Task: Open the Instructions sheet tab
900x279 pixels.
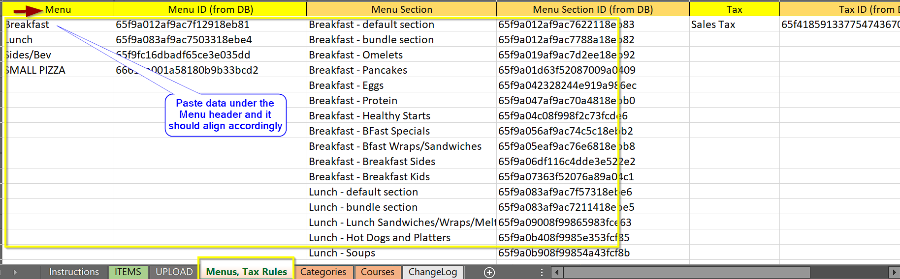Action: tap(74, 272)
